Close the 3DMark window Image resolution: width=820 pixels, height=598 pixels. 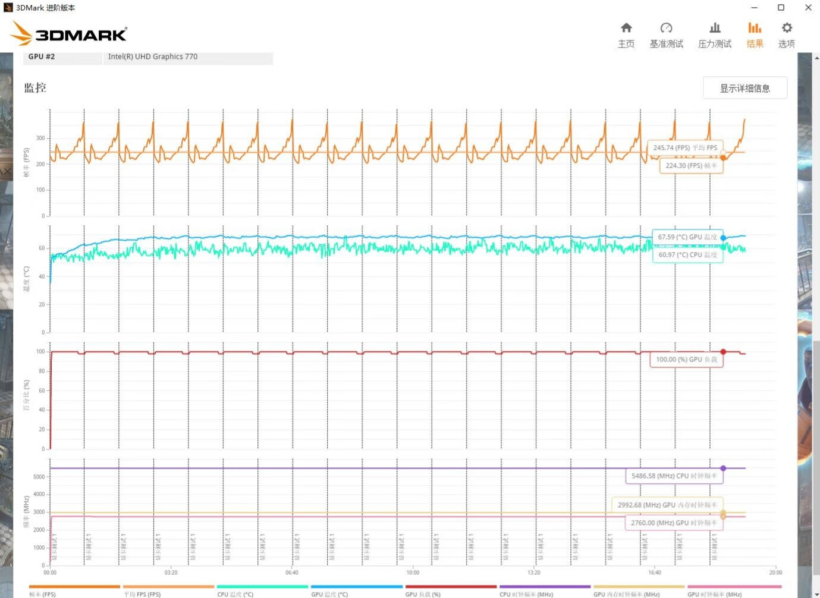[808, 8]
